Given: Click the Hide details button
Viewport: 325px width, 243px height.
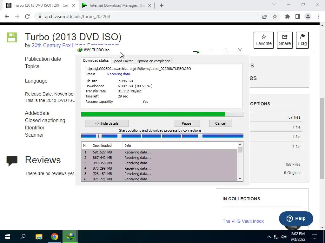Looking at the screenshot, I should point(107,123).
